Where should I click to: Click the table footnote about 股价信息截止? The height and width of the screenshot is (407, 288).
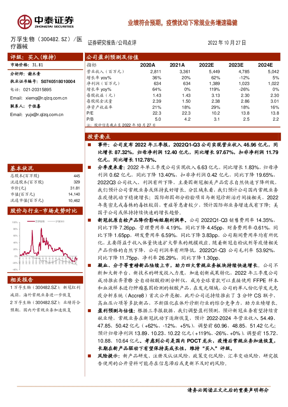click(121, 125)
